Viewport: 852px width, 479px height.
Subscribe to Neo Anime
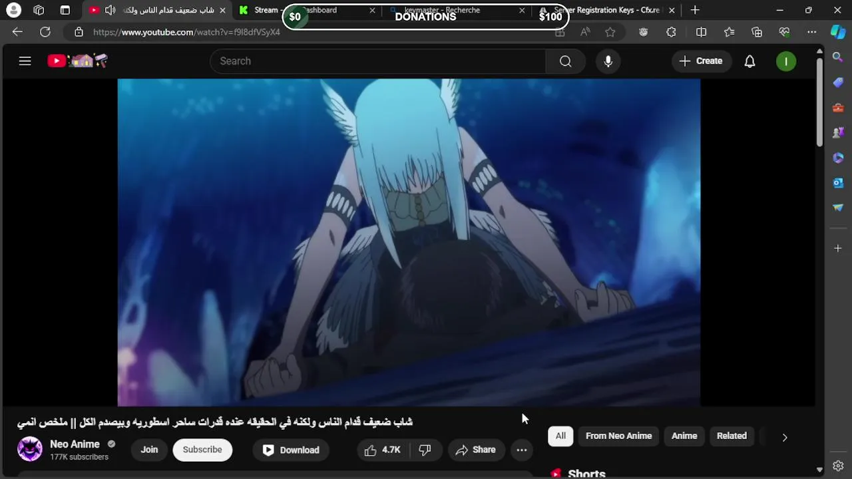tap(202, 450)
